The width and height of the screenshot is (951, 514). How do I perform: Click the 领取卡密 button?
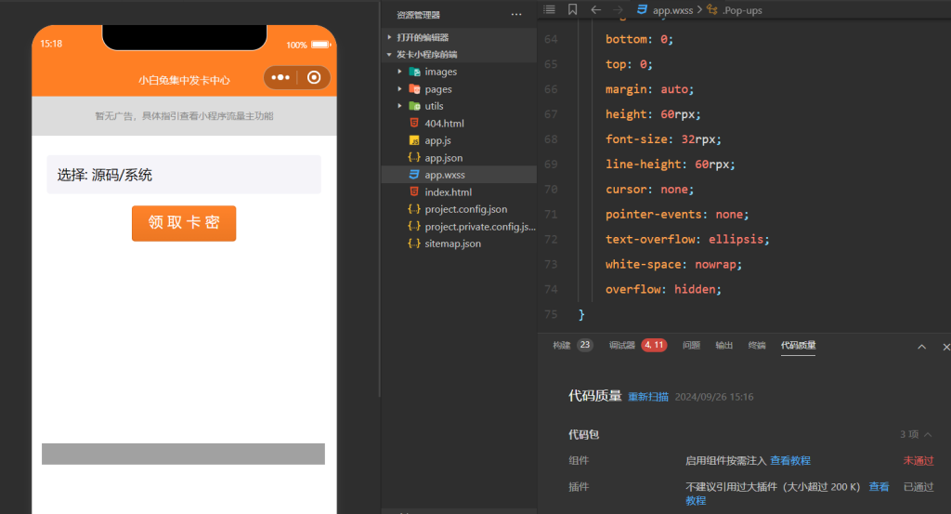184,223
